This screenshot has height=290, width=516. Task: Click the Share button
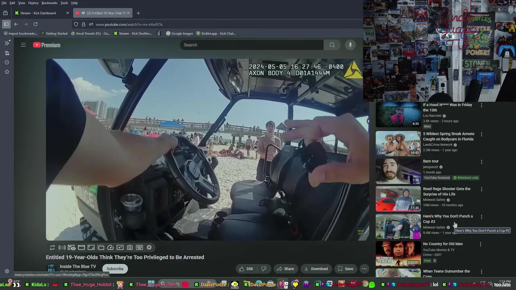pyautogui.click(x=285, y=269)
